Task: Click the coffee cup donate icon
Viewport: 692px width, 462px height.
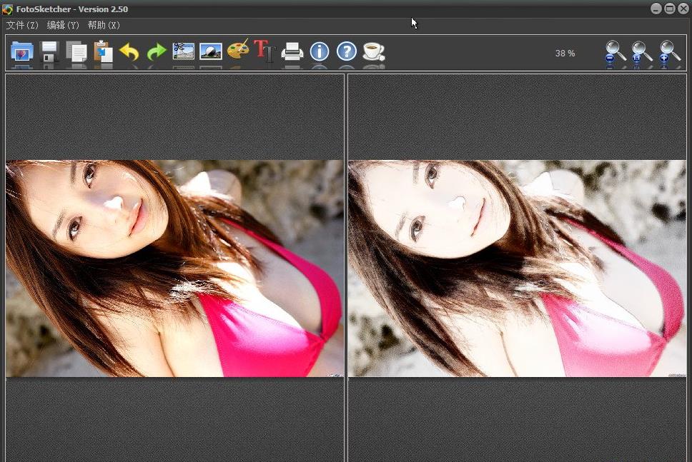Action: [x=373, y=51]
